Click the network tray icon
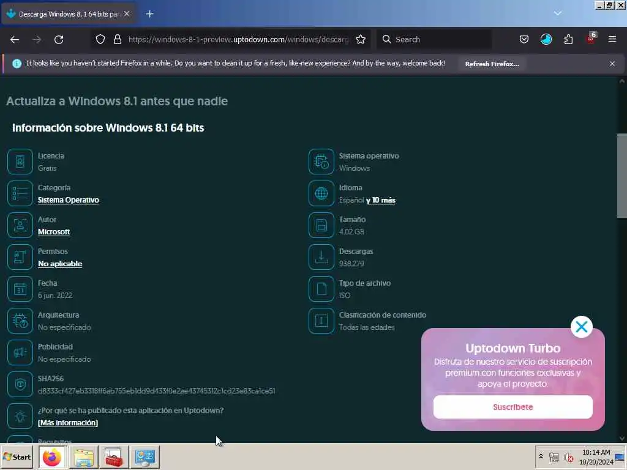This screenshot has width=627, height=470. pos(554,457)
